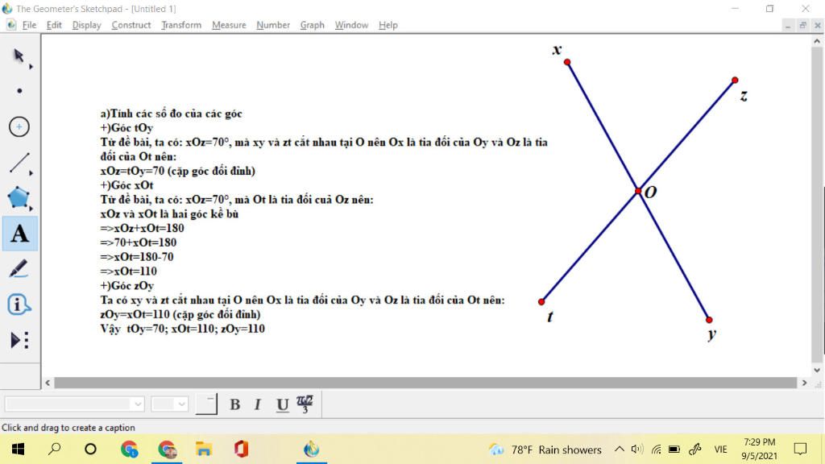Choose the Compass circle tool
The image size is (825, 464).
pyautogui.click(x=19, y=126)
